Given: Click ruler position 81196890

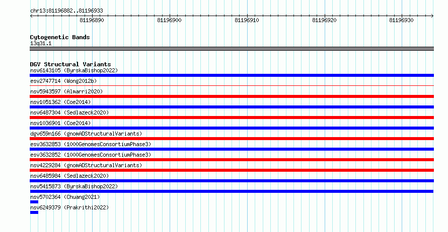Looking at the screenshot, I should [92, 20].
